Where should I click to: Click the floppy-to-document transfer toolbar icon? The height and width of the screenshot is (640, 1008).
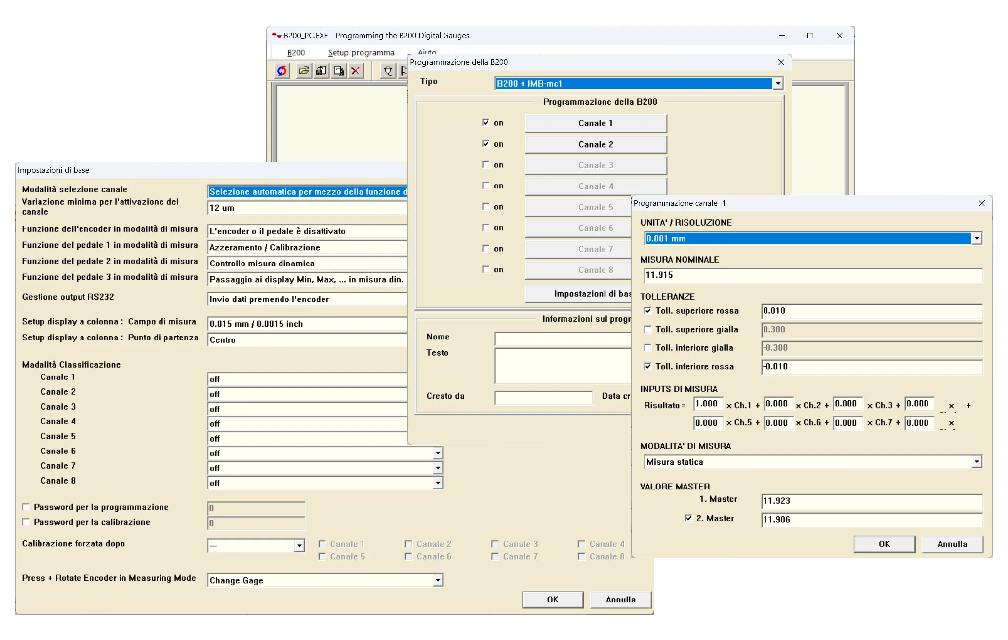click(x=321, y=71)
